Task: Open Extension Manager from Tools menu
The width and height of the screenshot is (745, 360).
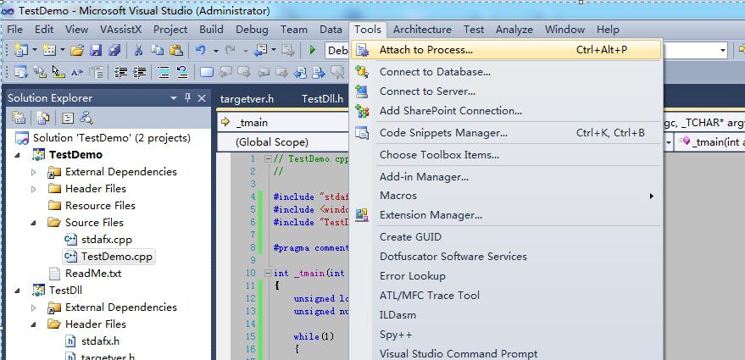Action: pos(505,215)
